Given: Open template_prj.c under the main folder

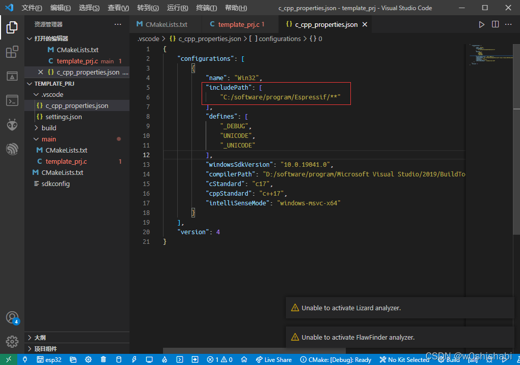Looking at the screenshot, I should (x=77, y=161).
